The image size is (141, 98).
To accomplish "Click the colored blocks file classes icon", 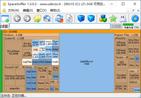I will (x=103, y=18).
